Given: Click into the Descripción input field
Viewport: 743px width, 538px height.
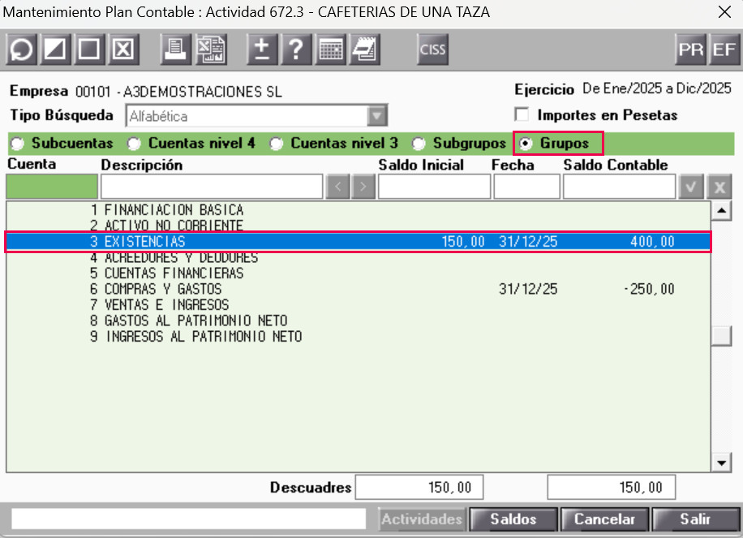Looking at the screenshot, I should [212, 187].
